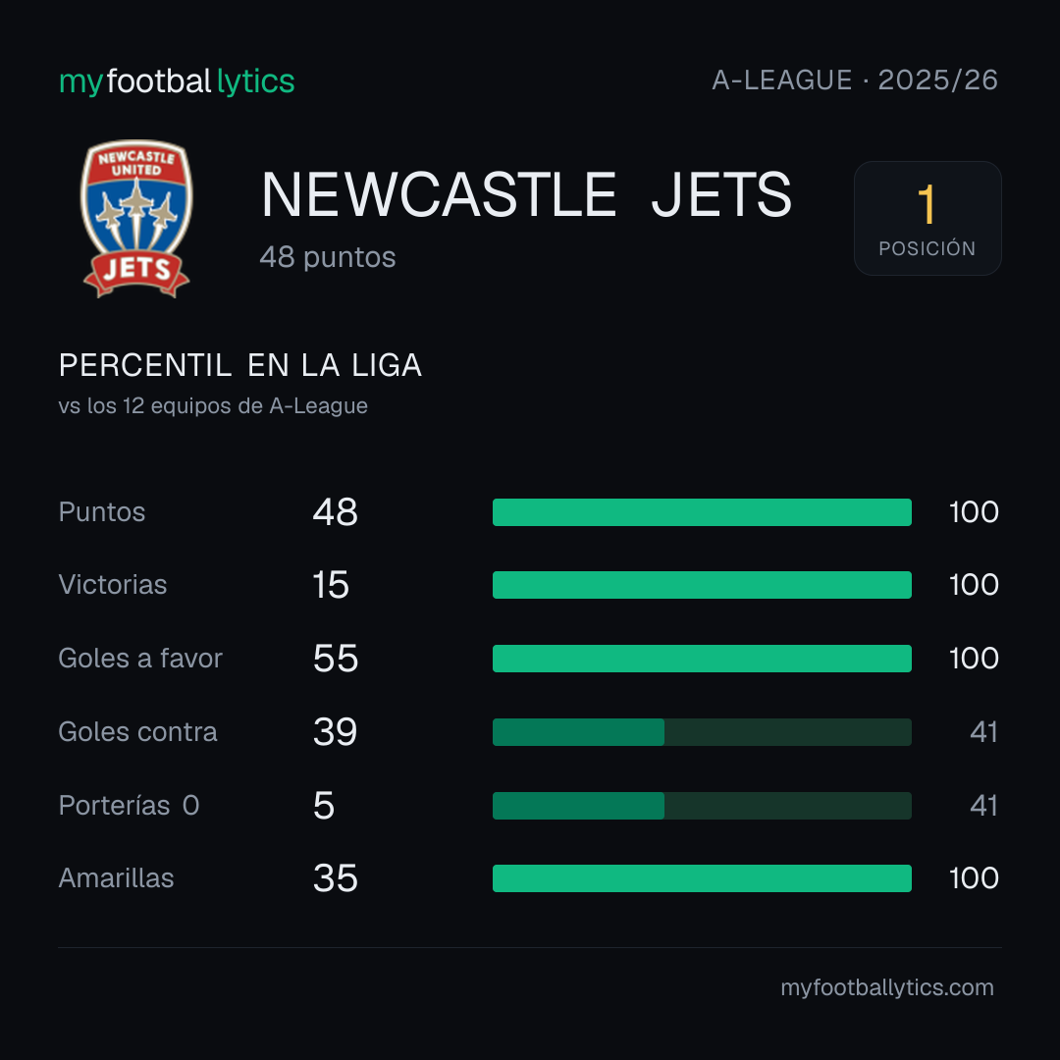
Task: Click the A-LEAGUE · 2025/26 season label
Action: point(855,80)
